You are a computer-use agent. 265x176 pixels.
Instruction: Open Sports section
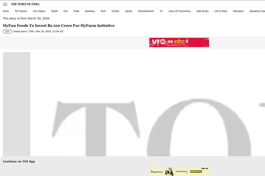pos(129,11)
